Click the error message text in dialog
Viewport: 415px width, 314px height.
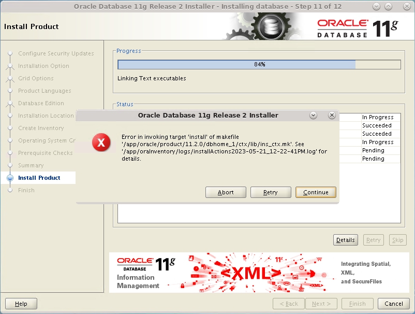click(224, 148)
